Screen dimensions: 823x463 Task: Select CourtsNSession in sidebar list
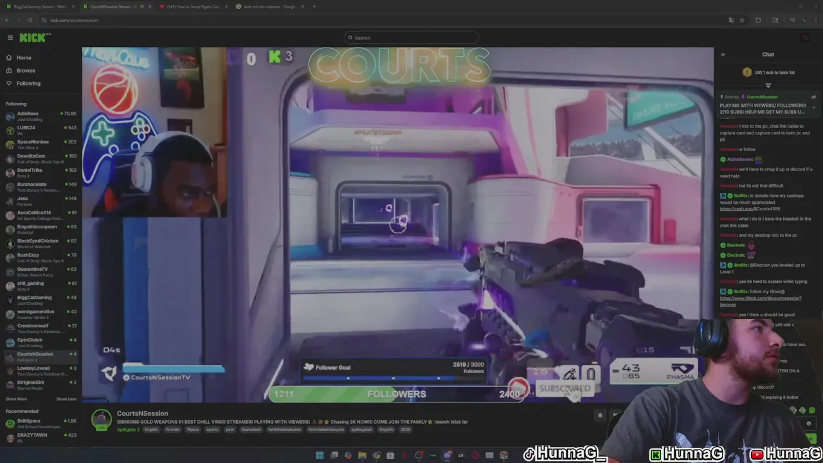pyautogui.click(x=40, y=356)
